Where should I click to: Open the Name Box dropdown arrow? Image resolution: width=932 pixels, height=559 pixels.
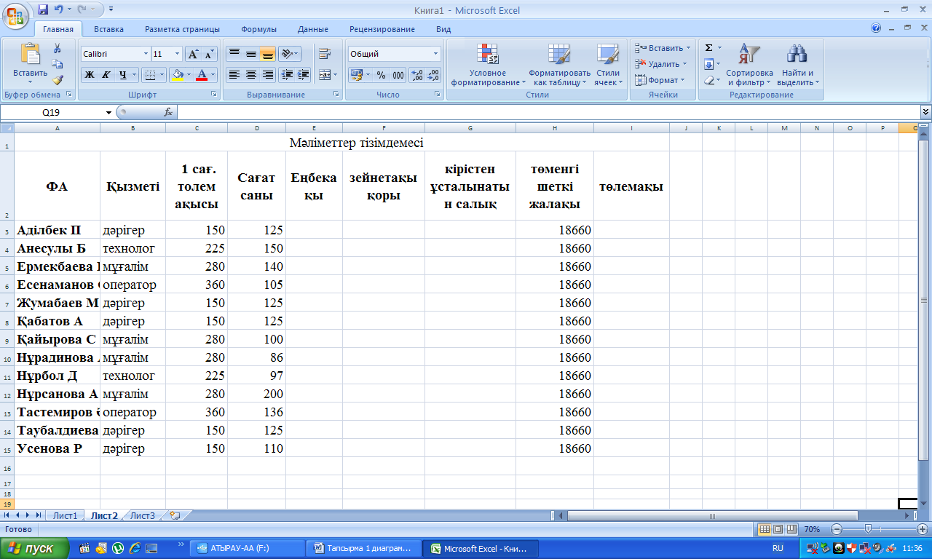click(x=109, y=112)
